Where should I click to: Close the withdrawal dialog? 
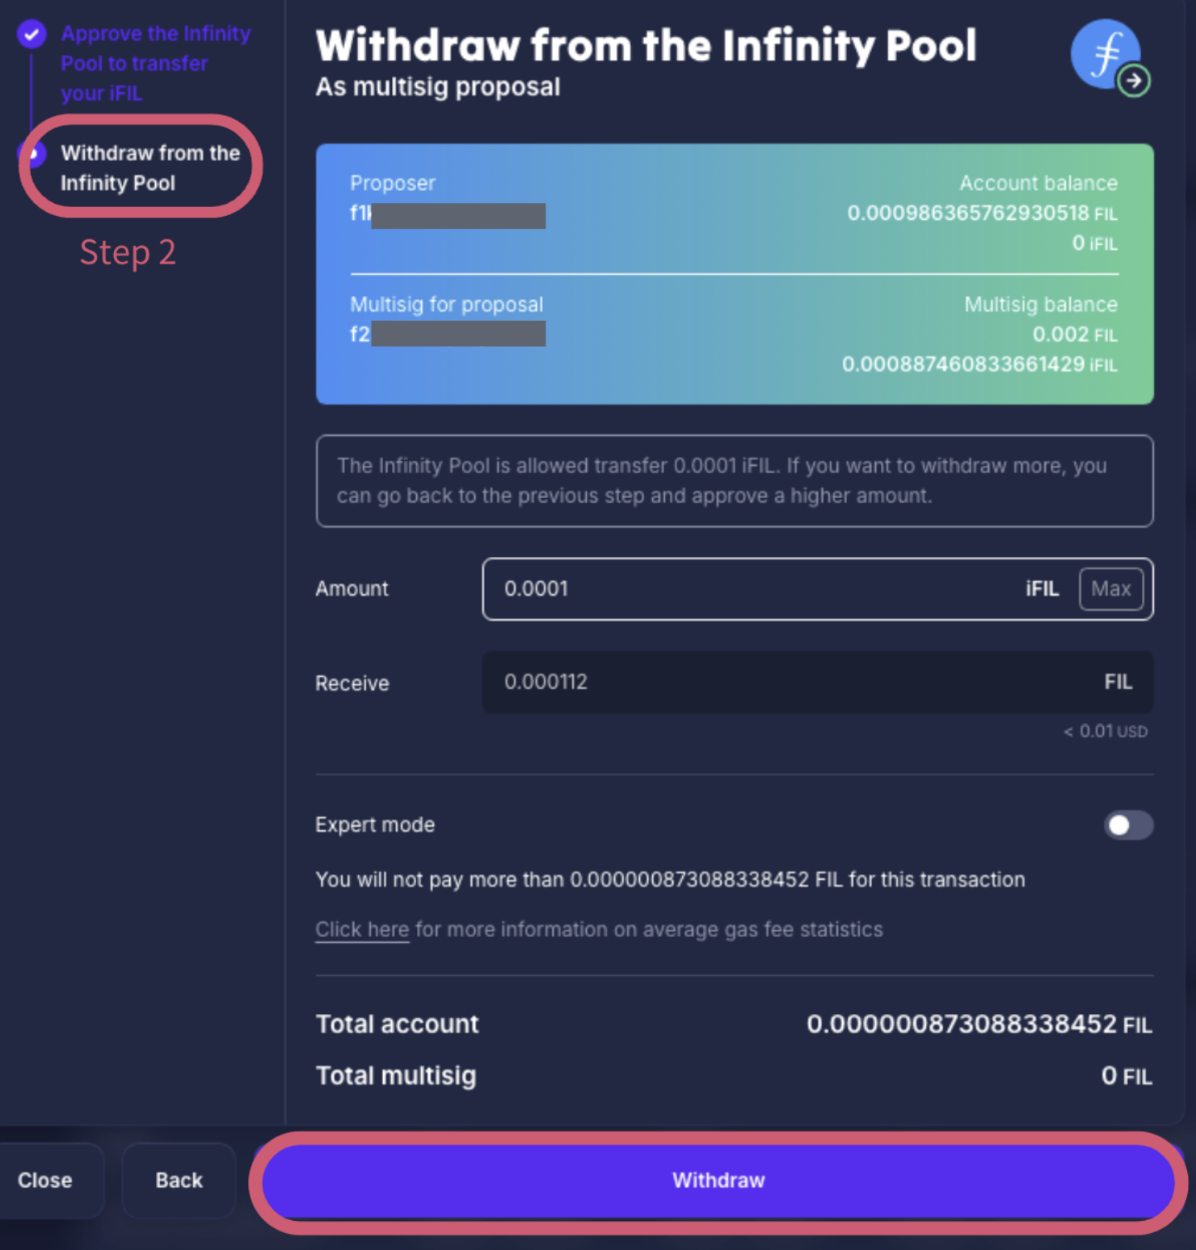(44, 1180)
